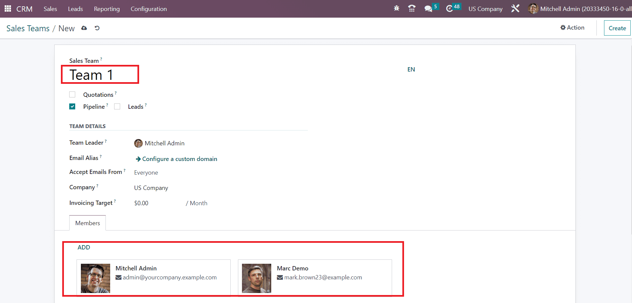Expand the Action menu
The height and width of the screenshot is (303, 632).
coord(572,28)
